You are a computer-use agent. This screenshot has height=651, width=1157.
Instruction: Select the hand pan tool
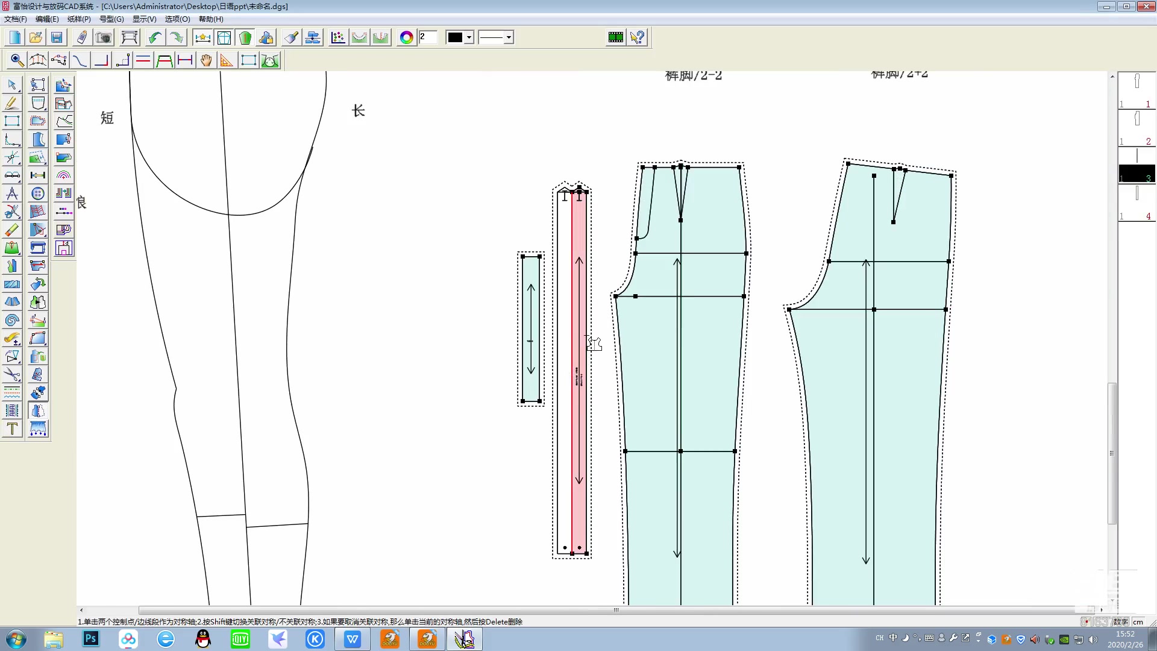click(206, 60)
